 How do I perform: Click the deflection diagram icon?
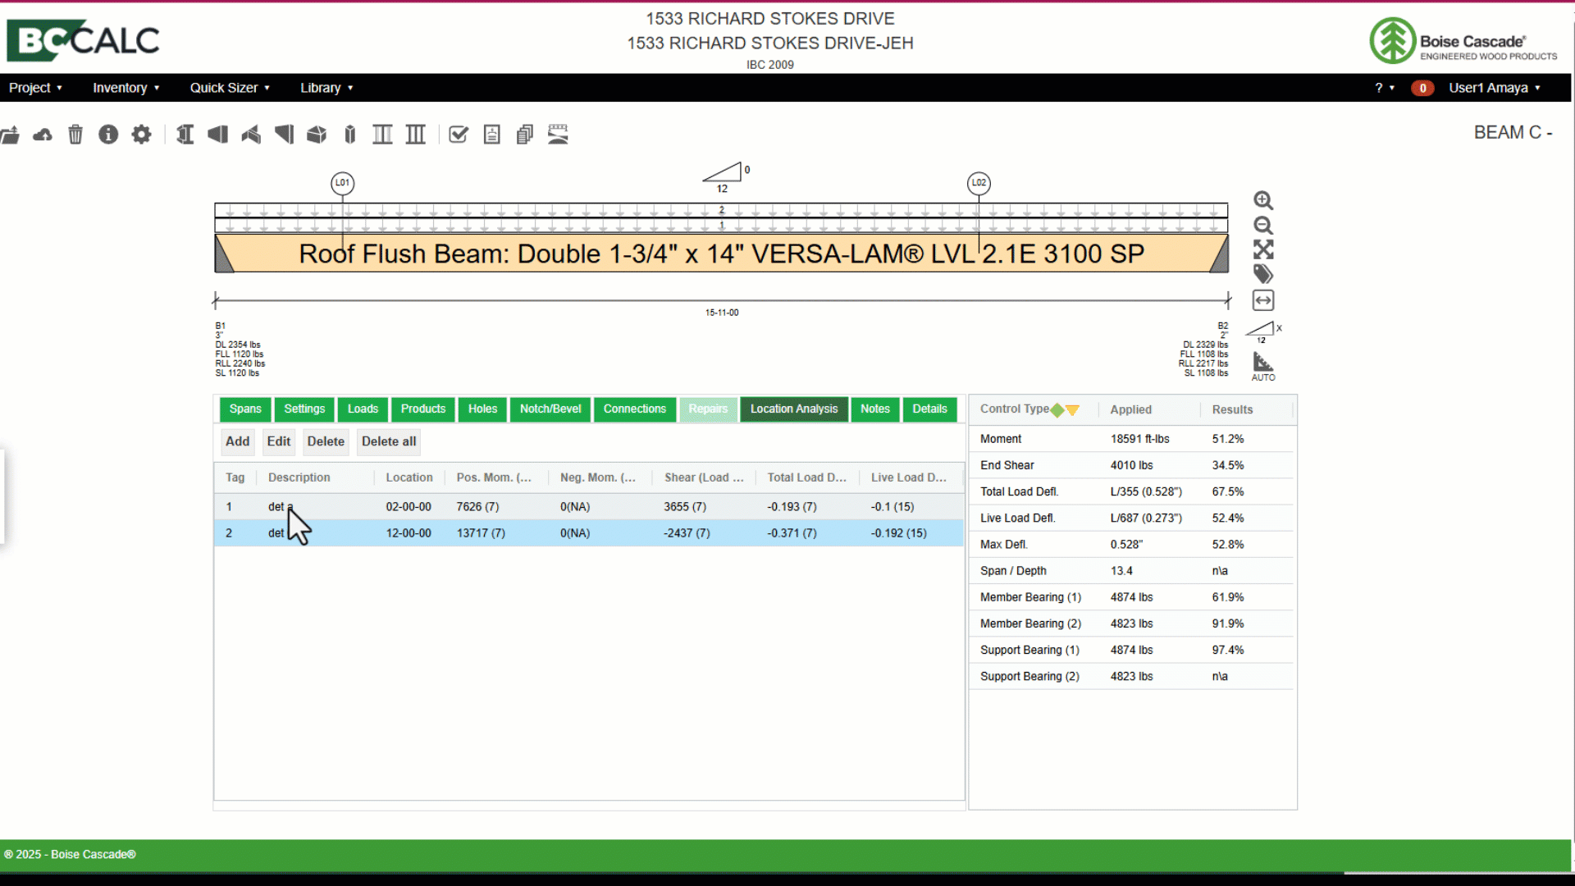tap(558, 135)
